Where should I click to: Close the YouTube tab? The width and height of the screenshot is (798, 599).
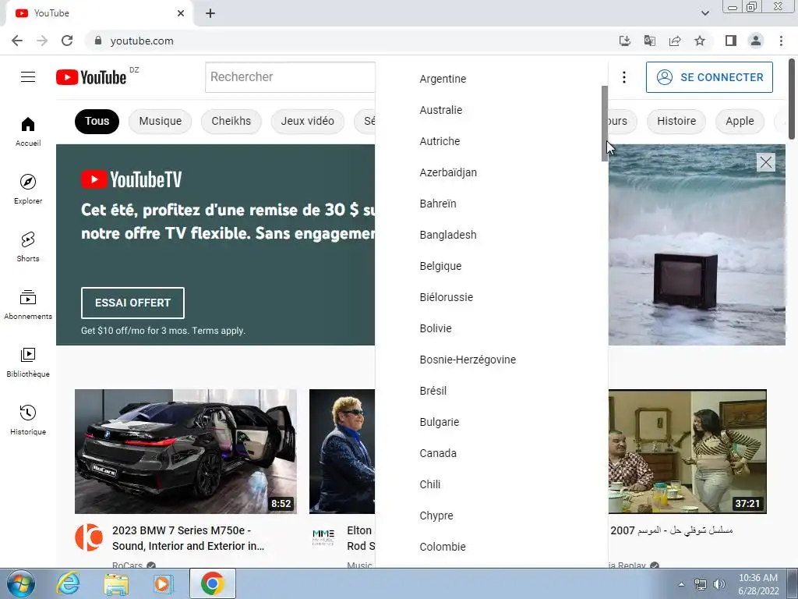point(181,13)
